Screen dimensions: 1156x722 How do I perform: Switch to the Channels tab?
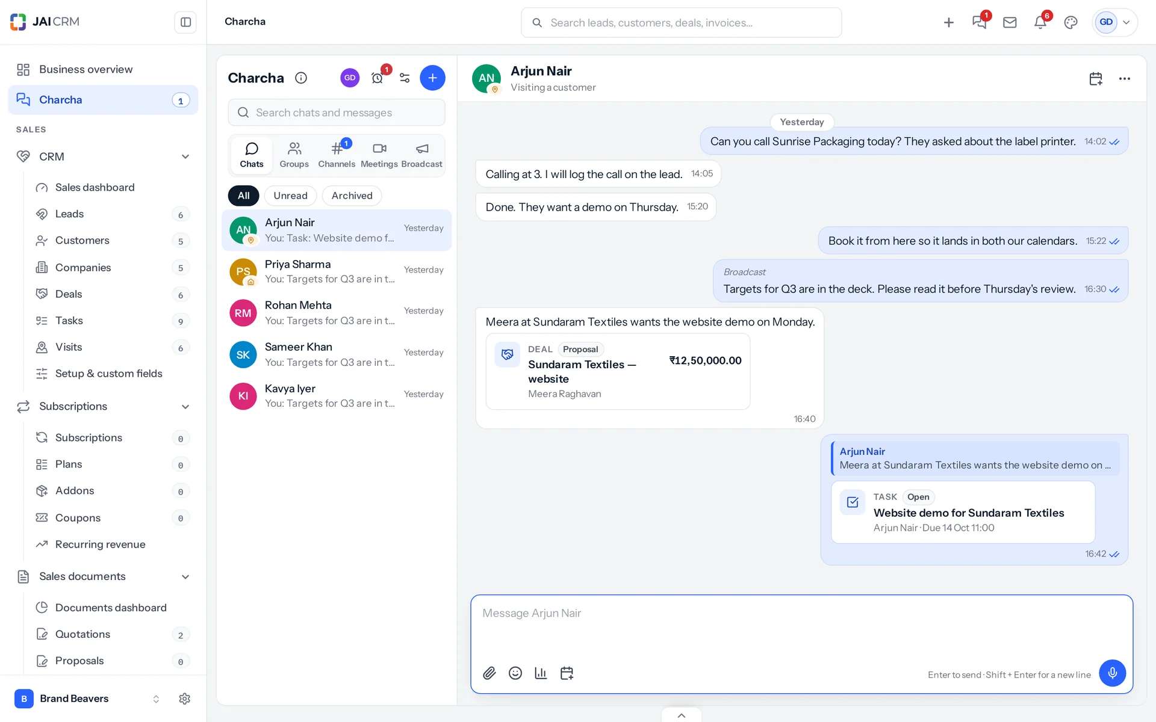click(337, 155)
